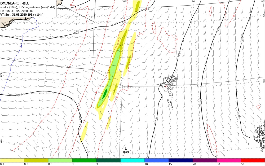The image size is (265, 166).
Task: Click the legend value 30
Action: coord(219,164)
